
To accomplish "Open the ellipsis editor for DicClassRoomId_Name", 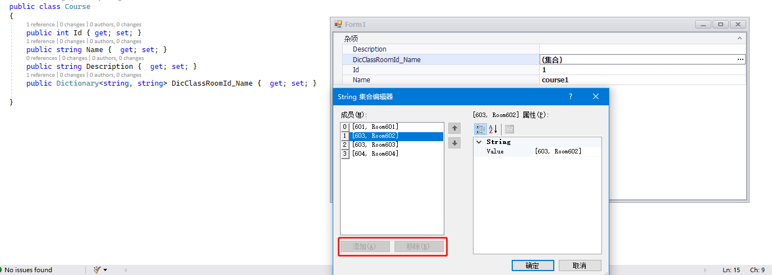I will coord(740,59).
